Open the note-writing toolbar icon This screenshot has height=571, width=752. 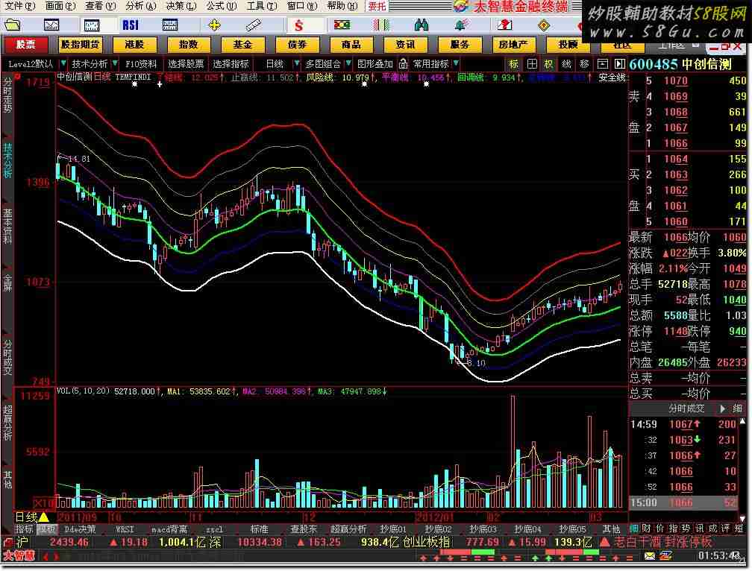[504, 25]
